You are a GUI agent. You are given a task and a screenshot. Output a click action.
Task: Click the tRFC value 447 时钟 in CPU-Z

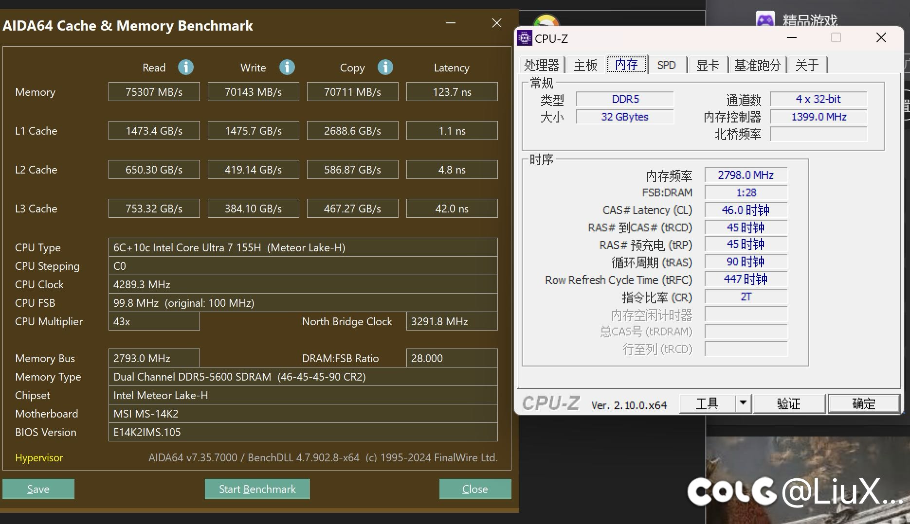(746, 279)
